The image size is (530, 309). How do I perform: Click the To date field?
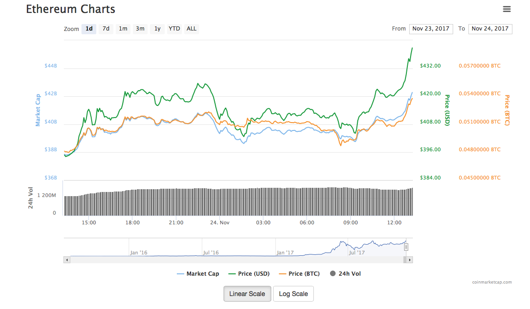[x=490, y=29]
